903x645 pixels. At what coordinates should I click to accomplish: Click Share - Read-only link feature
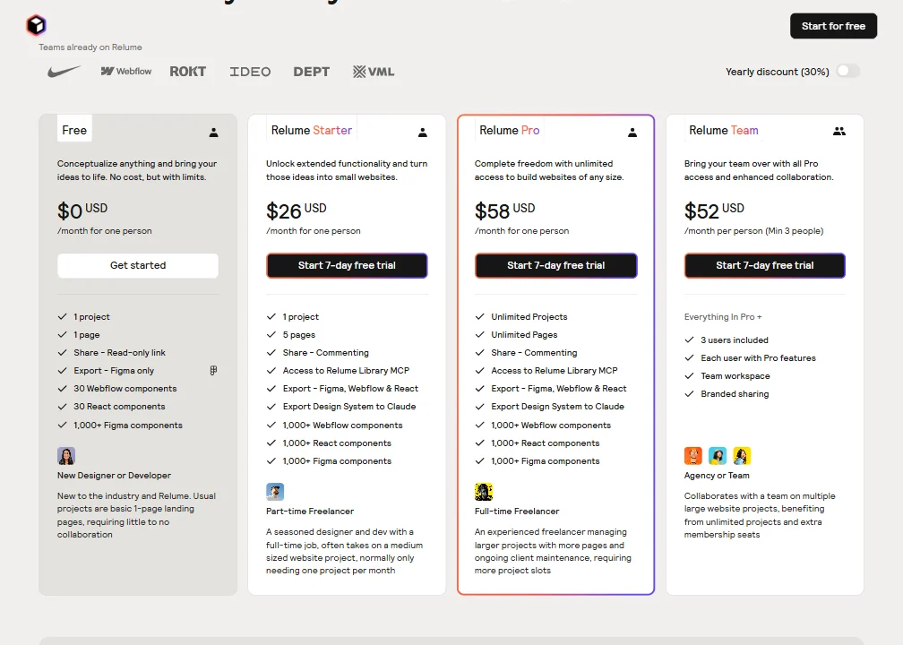120,352
